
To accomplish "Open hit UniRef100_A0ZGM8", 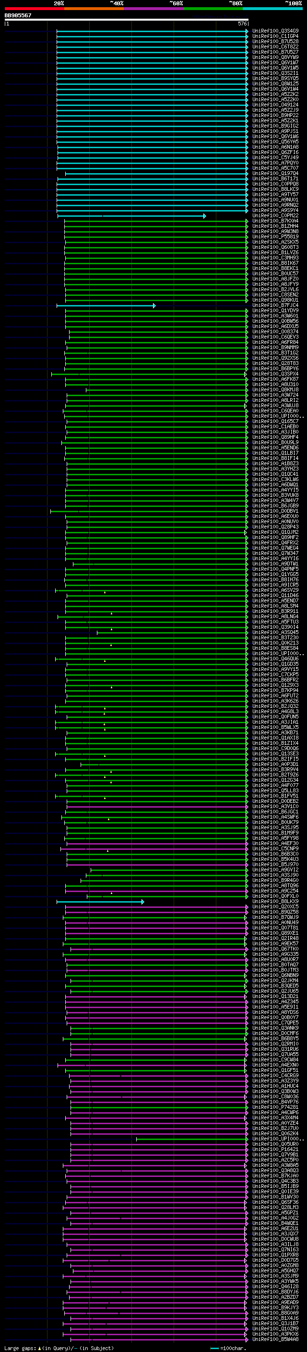I will tap(275, 1265).
